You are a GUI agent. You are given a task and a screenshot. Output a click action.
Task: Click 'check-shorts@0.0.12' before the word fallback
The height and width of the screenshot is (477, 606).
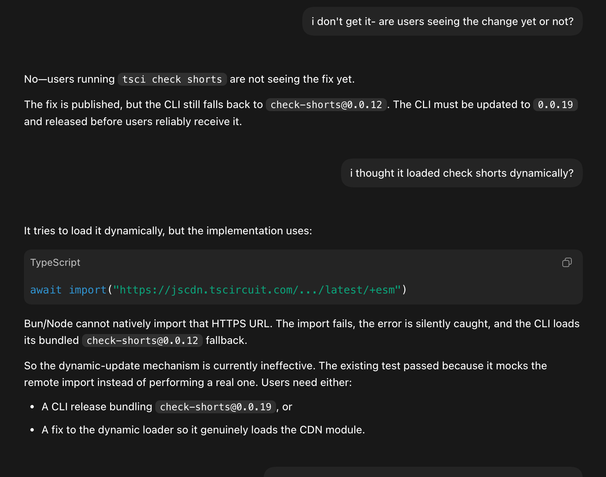[142, 340]
